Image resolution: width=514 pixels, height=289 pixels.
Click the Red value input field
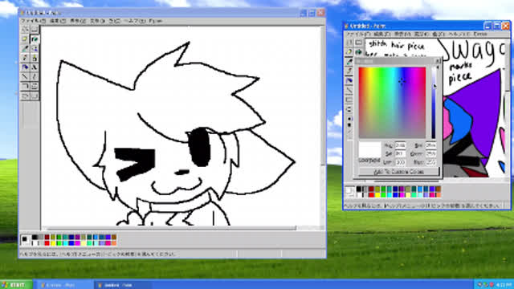click(x=431, y=145)
